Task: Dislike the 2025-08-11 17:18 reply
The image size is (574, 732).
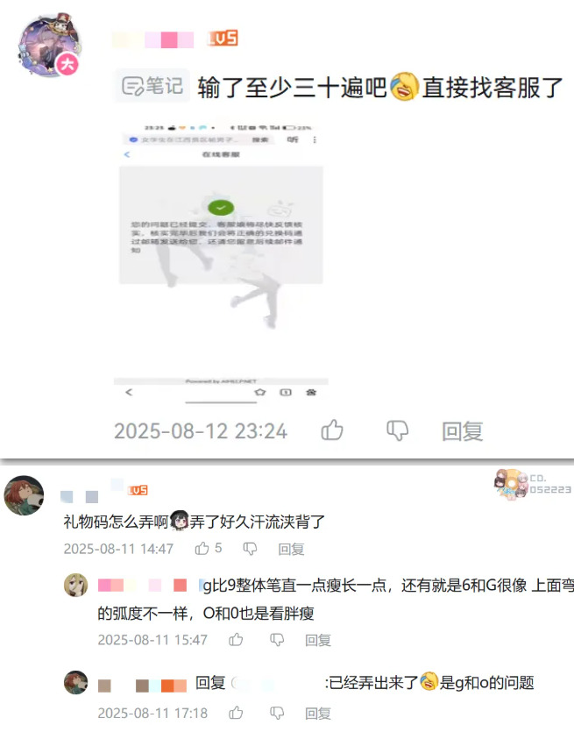Action: 277,713
